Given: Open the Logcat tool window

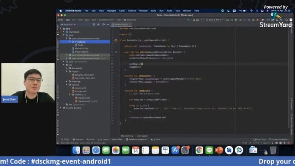Looking at the screenshot, I should (x=103, y=139).
